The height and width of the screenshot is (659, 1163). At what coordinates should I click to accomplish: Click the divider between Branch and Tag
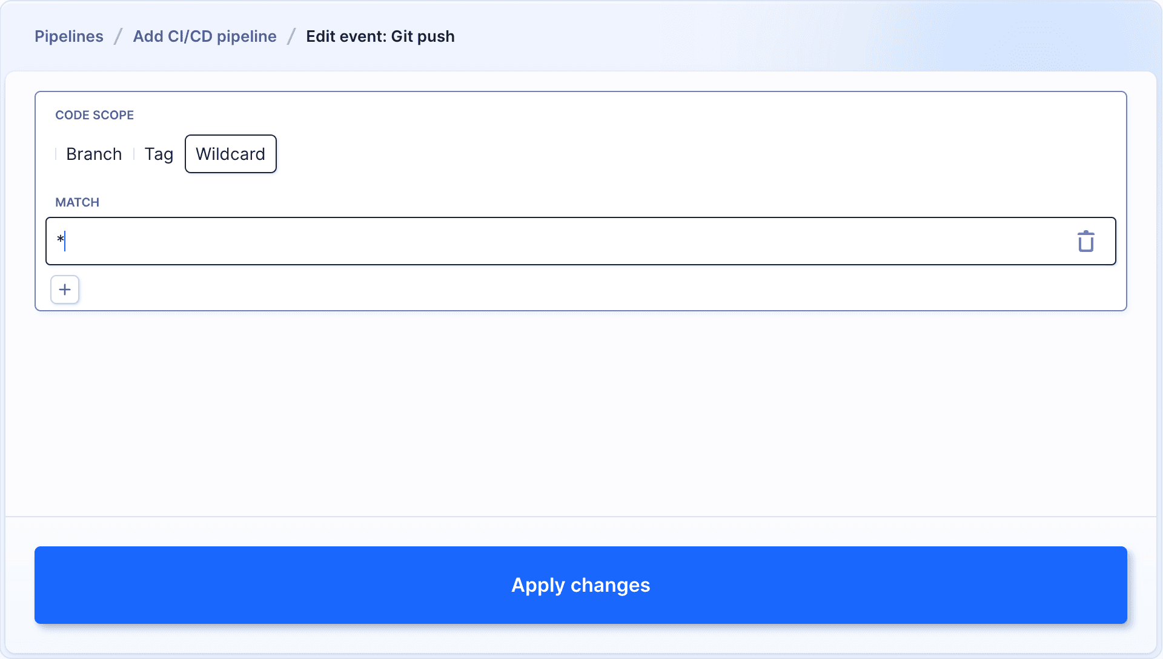pos(134,154)
